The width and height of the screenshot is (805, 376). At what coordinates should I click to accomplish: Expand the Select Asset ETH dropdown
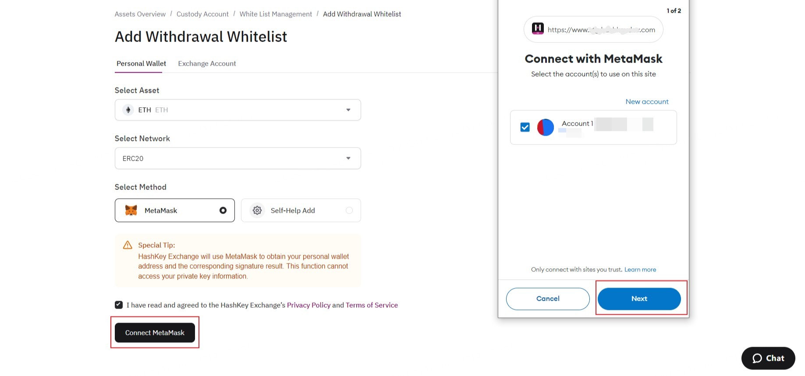pyautogui.click(x=348, y=110)
